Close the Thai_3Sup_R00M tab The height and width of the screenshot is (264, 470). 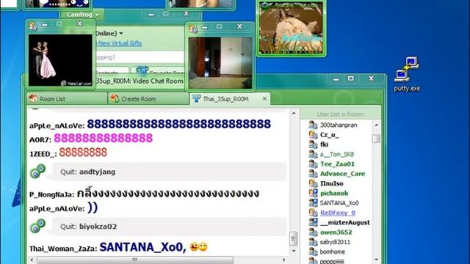tap(264, 98)
